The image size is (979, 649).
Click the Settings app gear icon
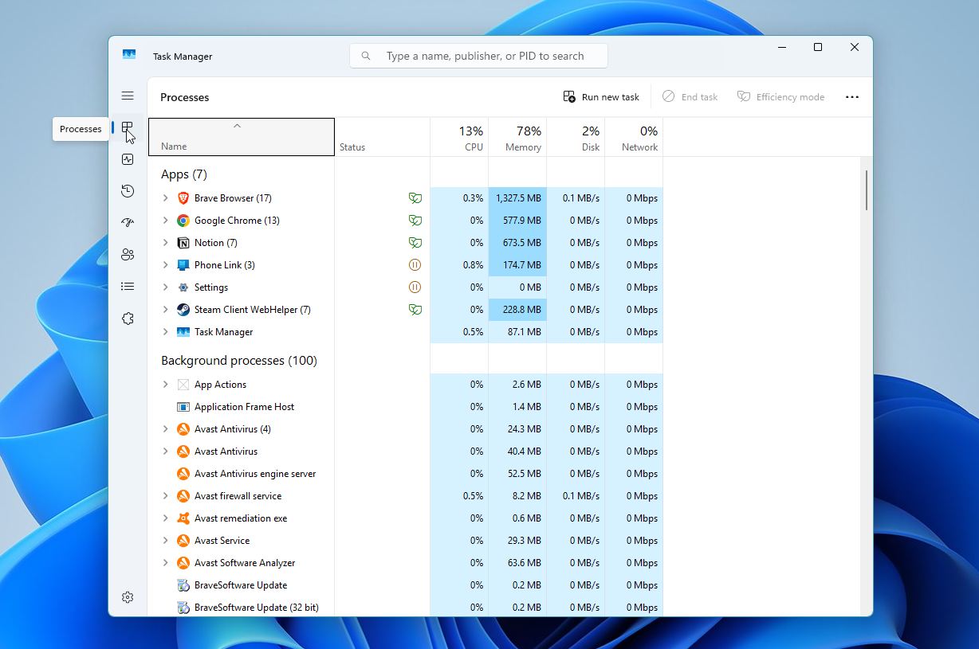[183, 287]
